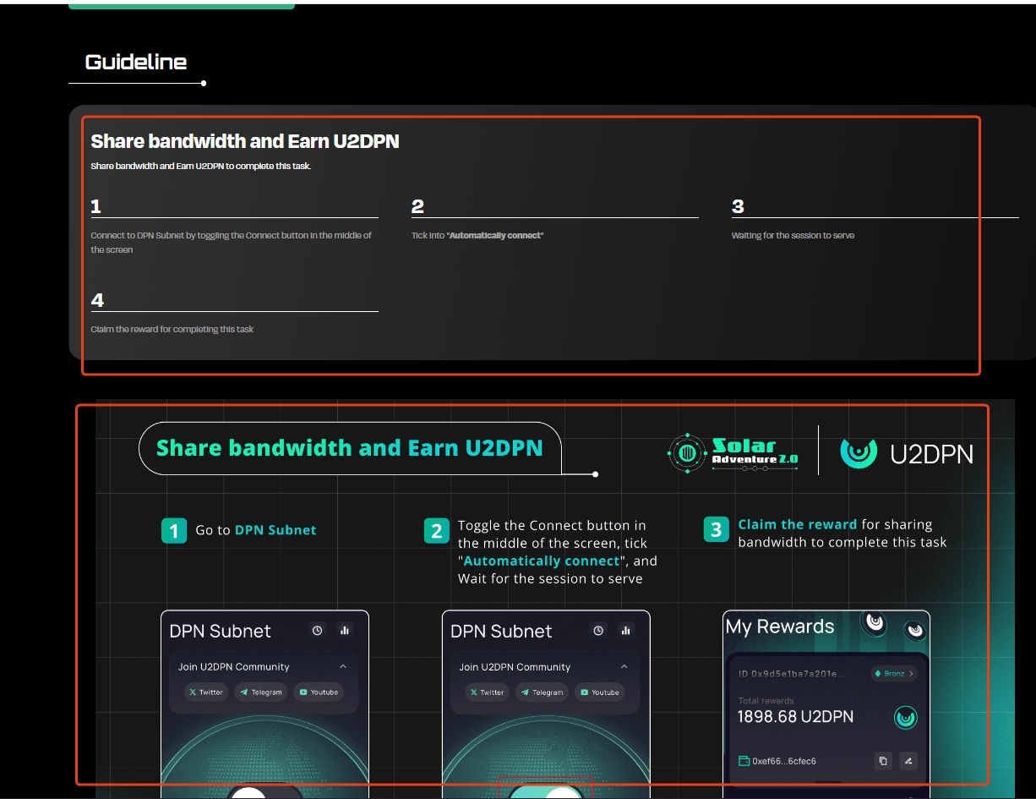Image resolution: width=1036 pixels, height=799 pixels.
Task: Click the history clock icon in middle DPN Subnet card
Action: click(x=598, y=631)
